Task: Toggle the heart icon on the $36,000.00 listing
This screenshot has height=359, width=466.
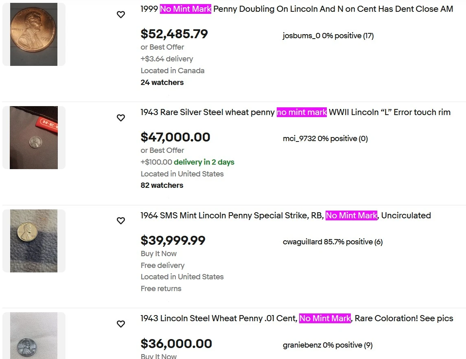Action: (x=120, y=324)
